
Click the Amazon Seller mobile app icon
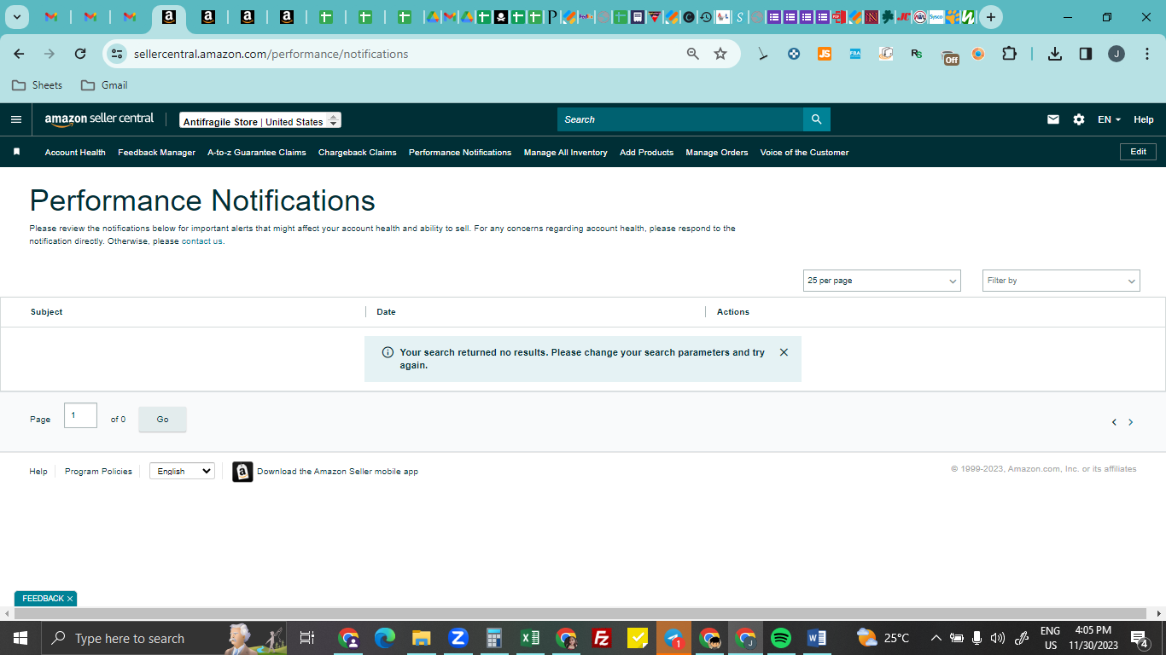tap(242, 472)
